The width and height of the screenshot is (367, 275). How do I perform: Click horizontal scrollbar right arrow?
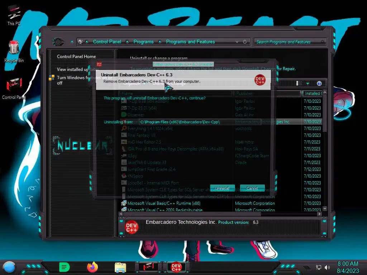point(319,214)
